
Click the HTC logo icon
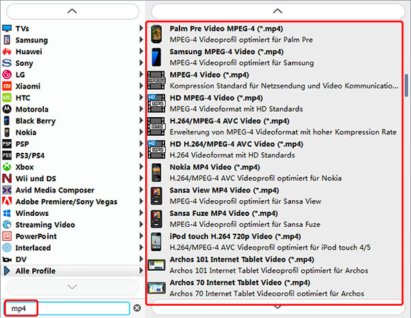(7, 97)
